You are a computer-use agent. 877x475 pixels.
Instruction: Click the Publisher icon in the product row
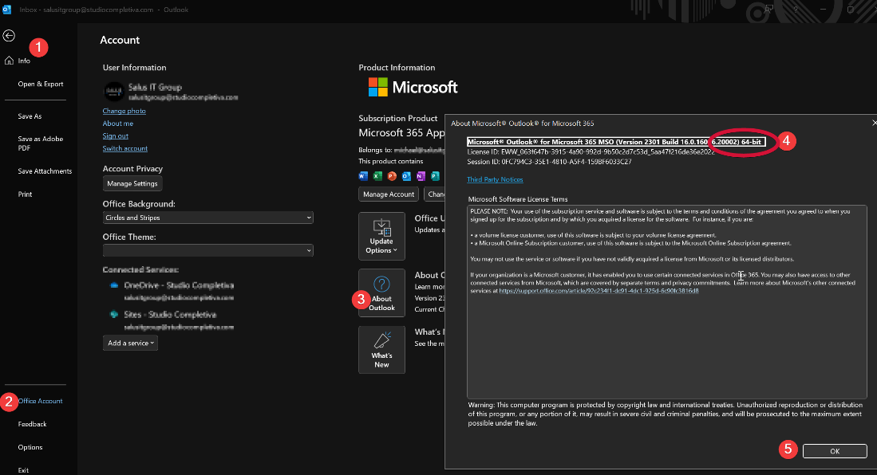435,176
